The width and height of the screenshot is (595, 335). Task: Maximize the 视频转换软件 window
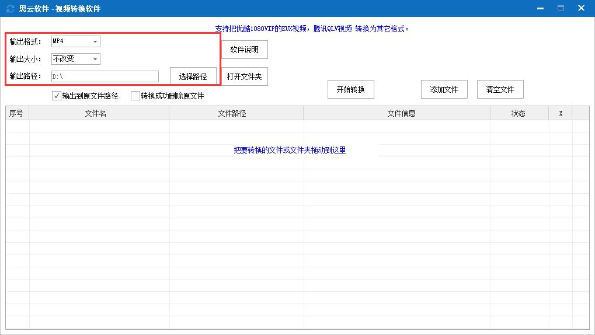click(x=561, y=8)
